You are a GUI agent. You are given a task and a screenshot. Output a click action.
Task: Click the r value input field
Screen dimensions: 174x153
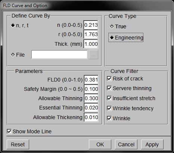point(91,34)
